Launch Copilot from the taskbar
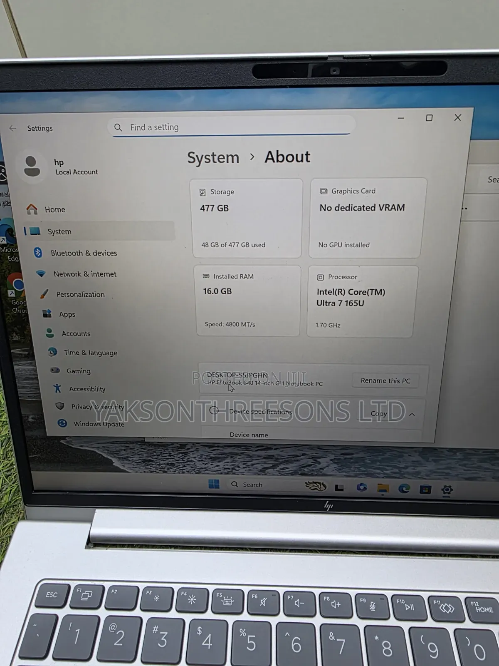Image resolution: width=499 pixels, height=666 pixels. (361, 487)
